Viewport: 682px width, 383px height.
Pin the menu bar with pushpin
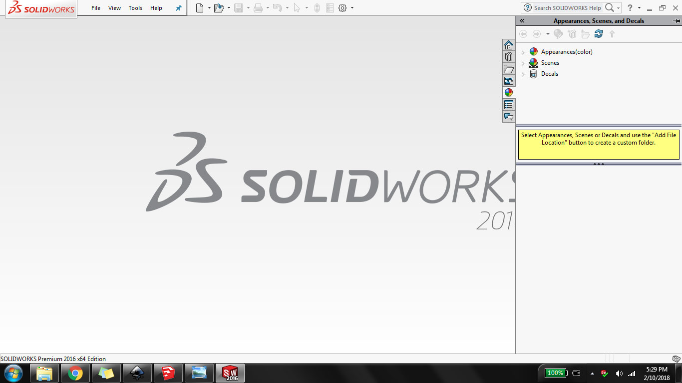tap(178, 8)
